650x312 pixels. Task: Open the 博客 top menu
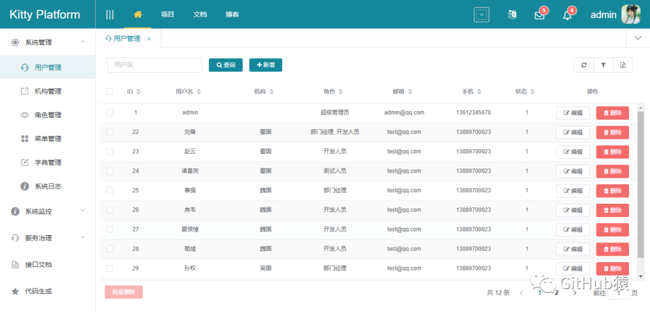(232, 14)
